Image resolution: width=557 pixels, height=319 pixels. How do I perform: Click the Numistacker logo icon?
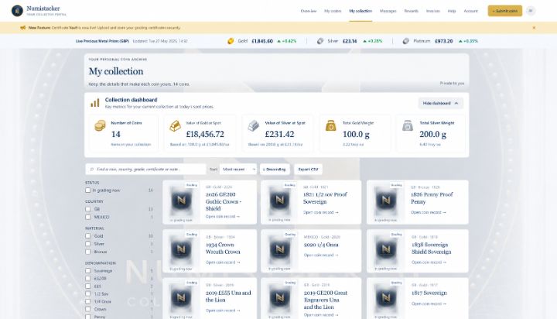coord(17,11)
